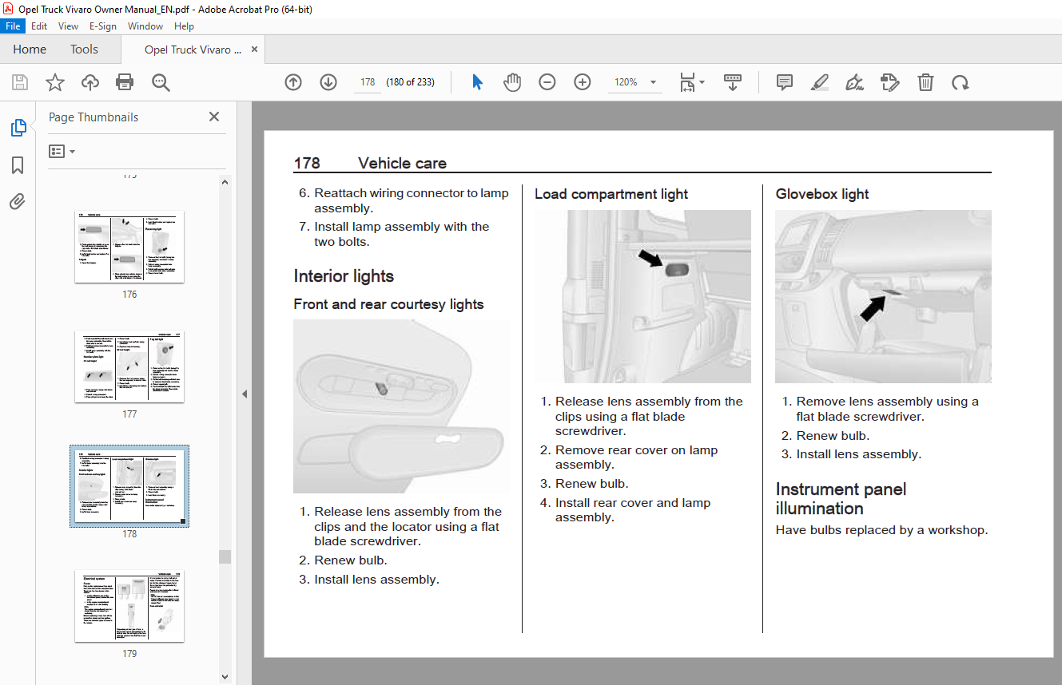Open Bookmarks panel icon
1062x685 pixels.
pyautogui.click(x=18, y=165)
